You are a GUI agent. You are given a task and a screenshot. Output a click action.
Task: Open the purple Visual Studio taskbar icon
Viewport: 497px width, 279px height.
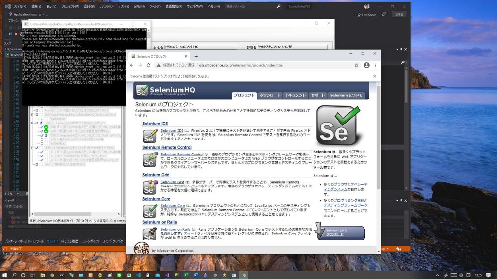coord(167,275)
